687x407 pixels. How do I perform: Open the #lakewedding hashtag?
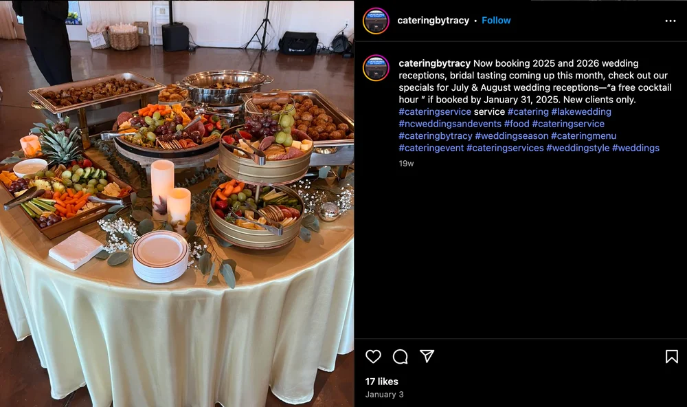click(581, 111)
